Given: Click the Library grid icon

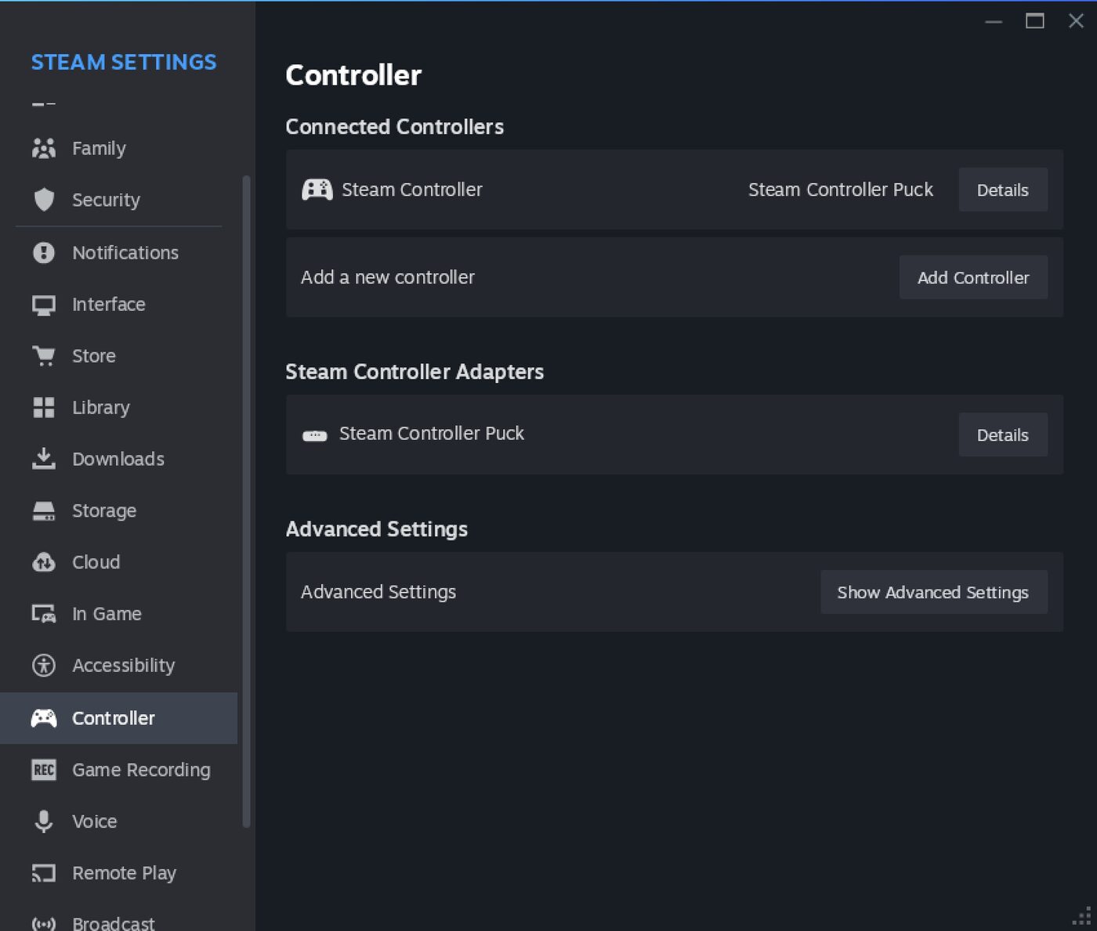Looking at the screenshot, I should coord(44,407).
